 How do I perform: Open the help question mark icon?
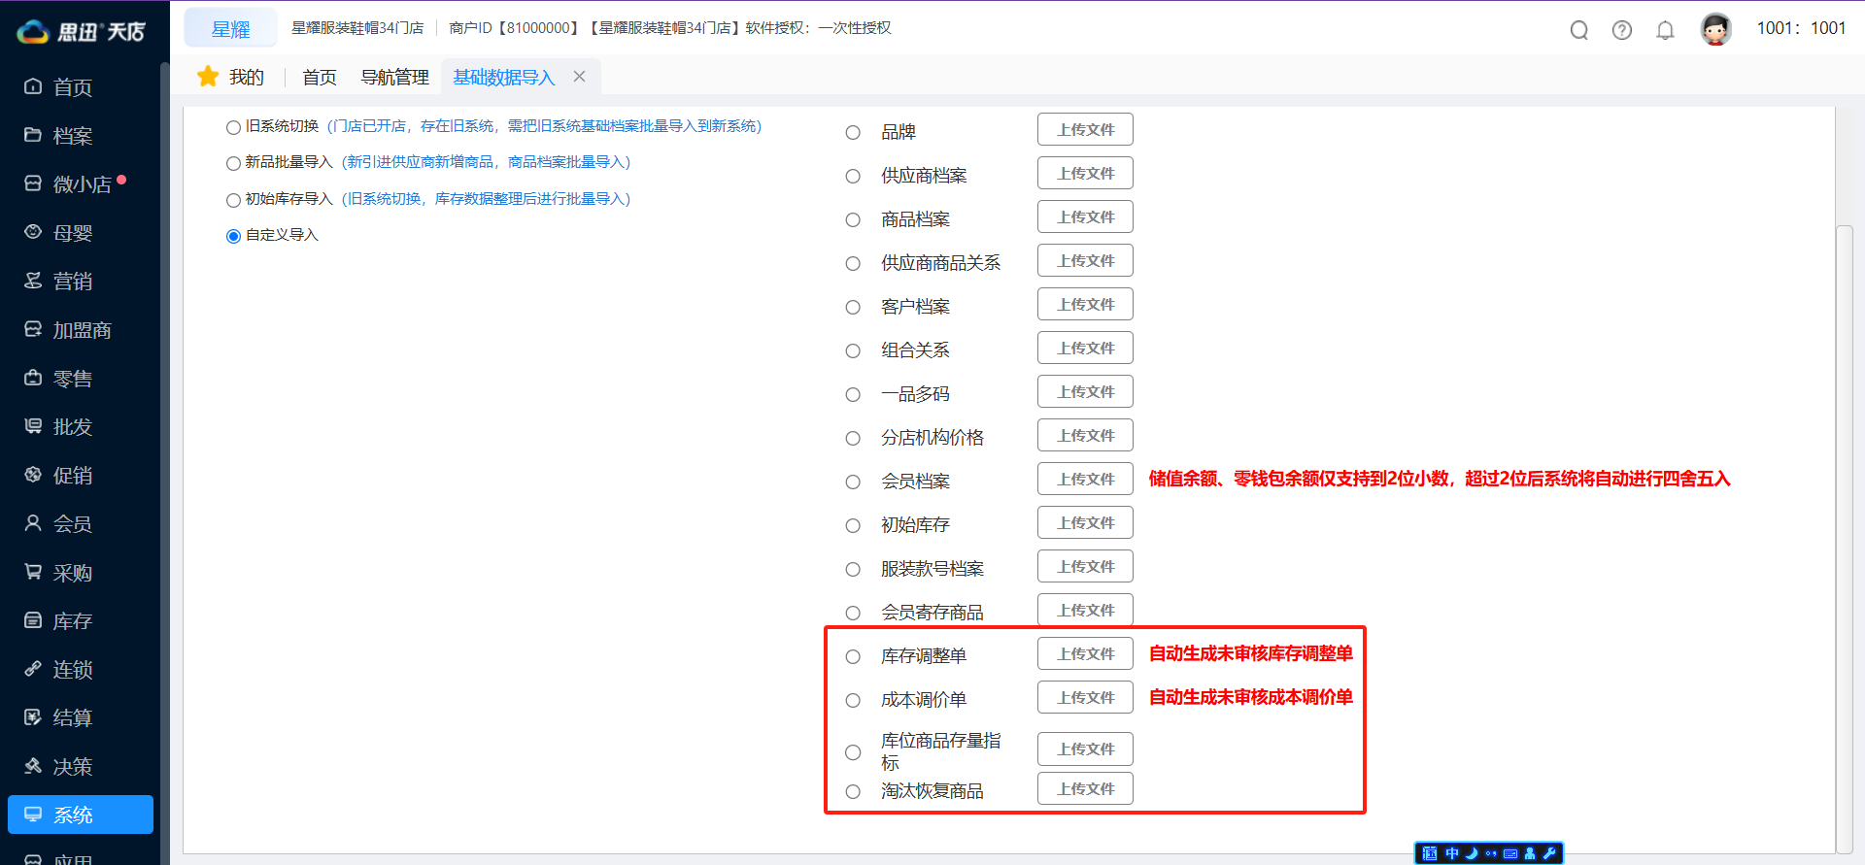[1621, 30]
